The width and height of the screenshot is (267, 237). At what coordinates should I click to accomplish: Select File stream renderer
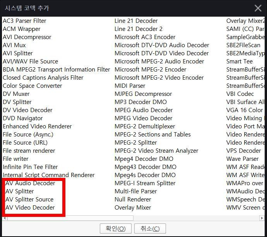click(29, 151)
